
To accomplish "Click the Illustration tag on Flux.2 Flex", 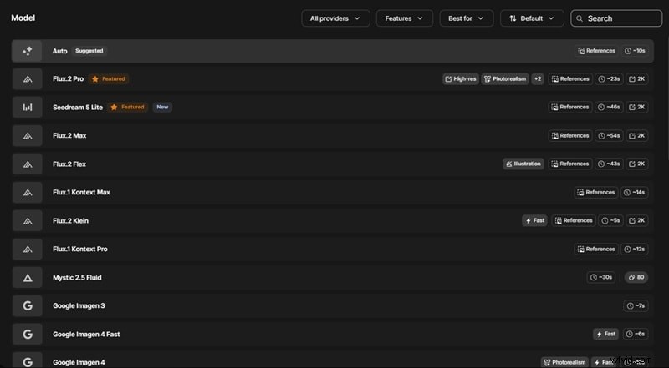I will 523,164.
